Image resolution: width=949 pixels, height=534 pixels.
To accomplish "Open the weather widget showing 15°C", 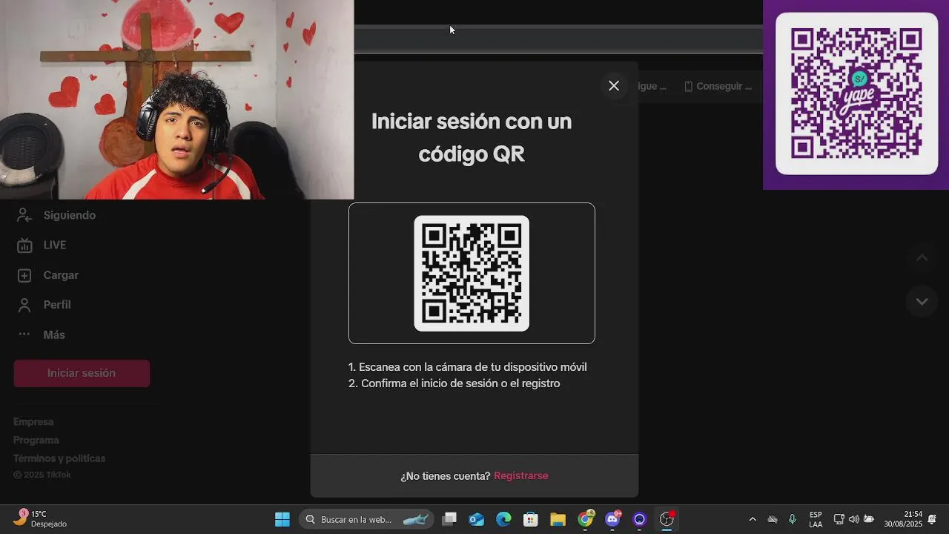I will click(x=42, y=519).
